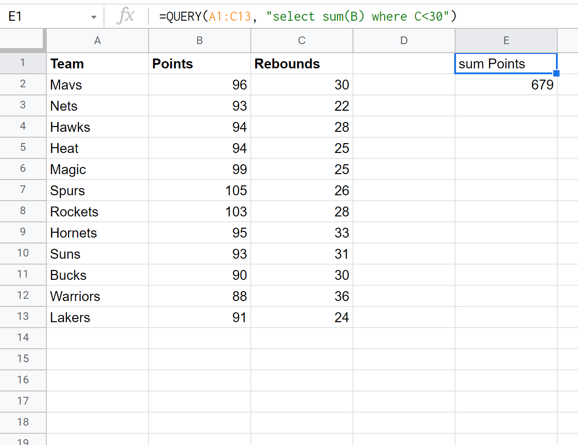
Task: Open the Name box dropdown arrow
Action: click(x=94, y=17)
